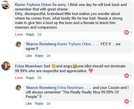The width and height of the screenshot is (134, 109).
Task: Click Love under Karen Tryhorn Orton's comment
Action: point(19,35)
